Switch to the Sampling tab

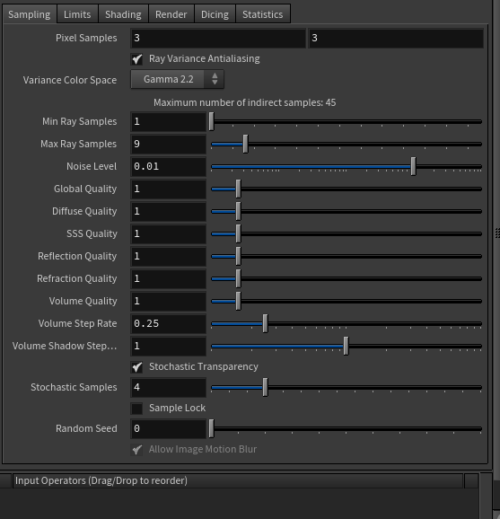point(30,14)
